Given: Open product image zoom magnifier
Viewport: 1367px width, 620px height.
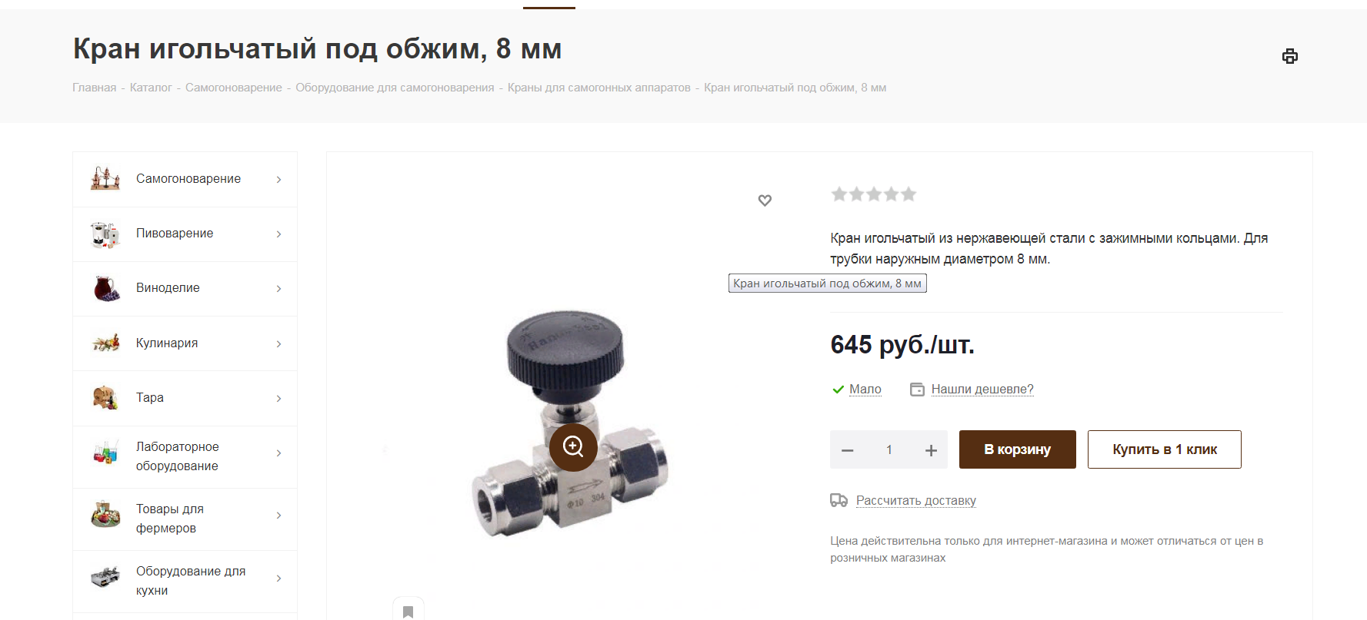Looking at the screenshot, I should [573, 446].
